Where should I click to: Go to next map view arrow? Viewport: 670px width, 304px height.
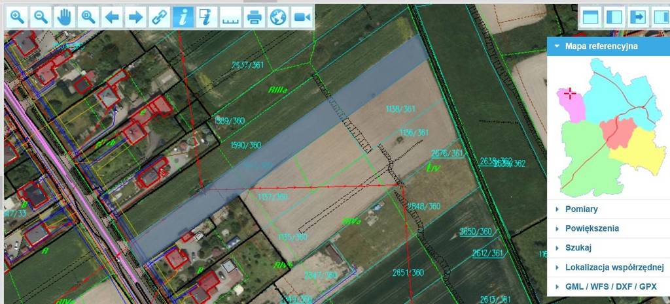(x=135, y=18)
